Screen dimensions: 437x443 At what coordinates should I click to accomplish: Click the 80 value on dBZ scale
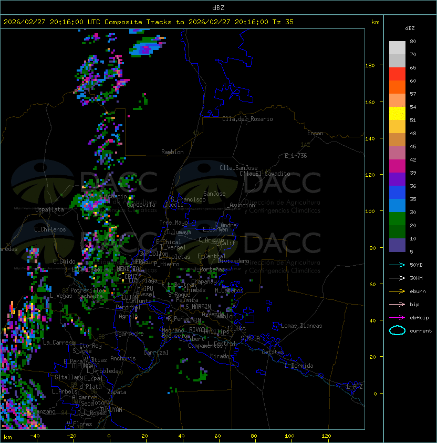(413, 41)
